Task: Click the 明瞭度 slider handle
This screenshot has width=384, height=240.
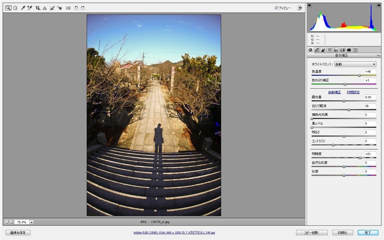Action: point(360,158)
